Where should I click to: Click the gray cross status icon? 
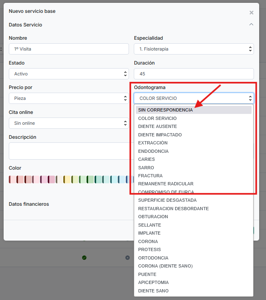(127, 257)
